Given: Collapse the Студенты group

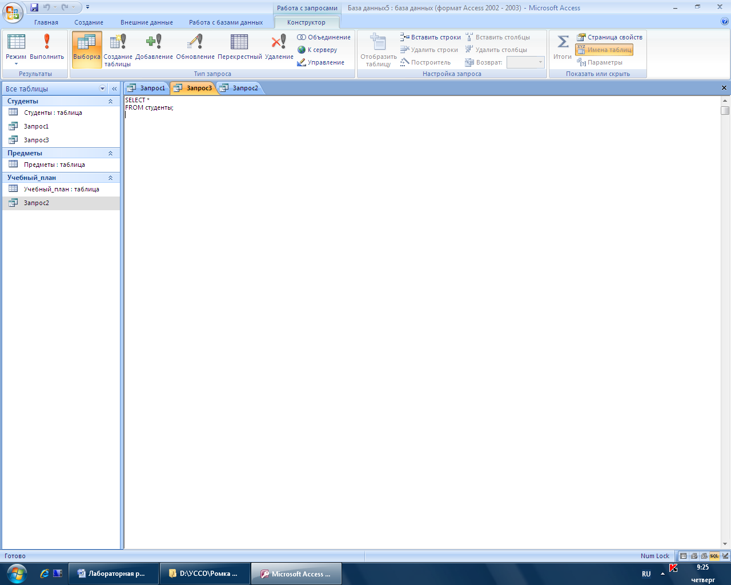Looking at the screenshot, I should tap(110, 101).
